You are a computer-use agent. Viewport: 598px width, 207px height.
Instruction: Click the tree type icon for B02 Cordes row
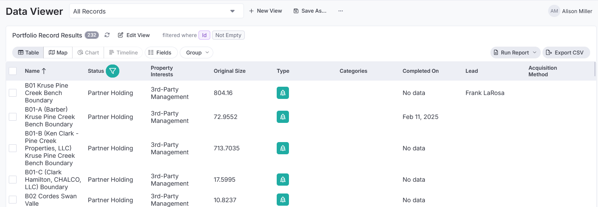click(x=283, y=200)
